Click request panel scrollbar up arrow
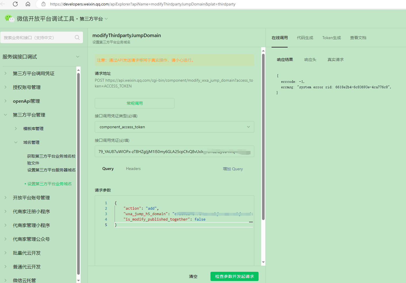The width and height of the screenshot is (406, 283). (x=263, y=51)
